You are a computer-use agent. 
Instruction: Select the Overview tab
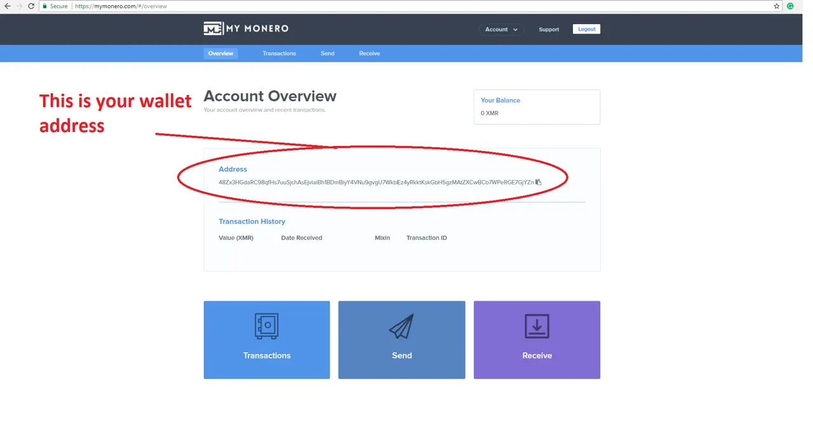point(221,53)
